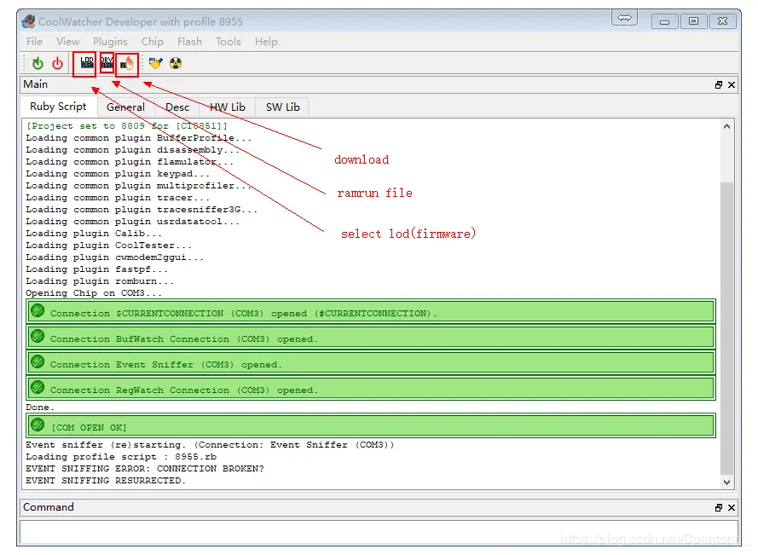Click the 'Loading profile script : 8955.rb' line
Viewport: 758px width, 555px height.
pyautogui.click(x=121, y=457)
